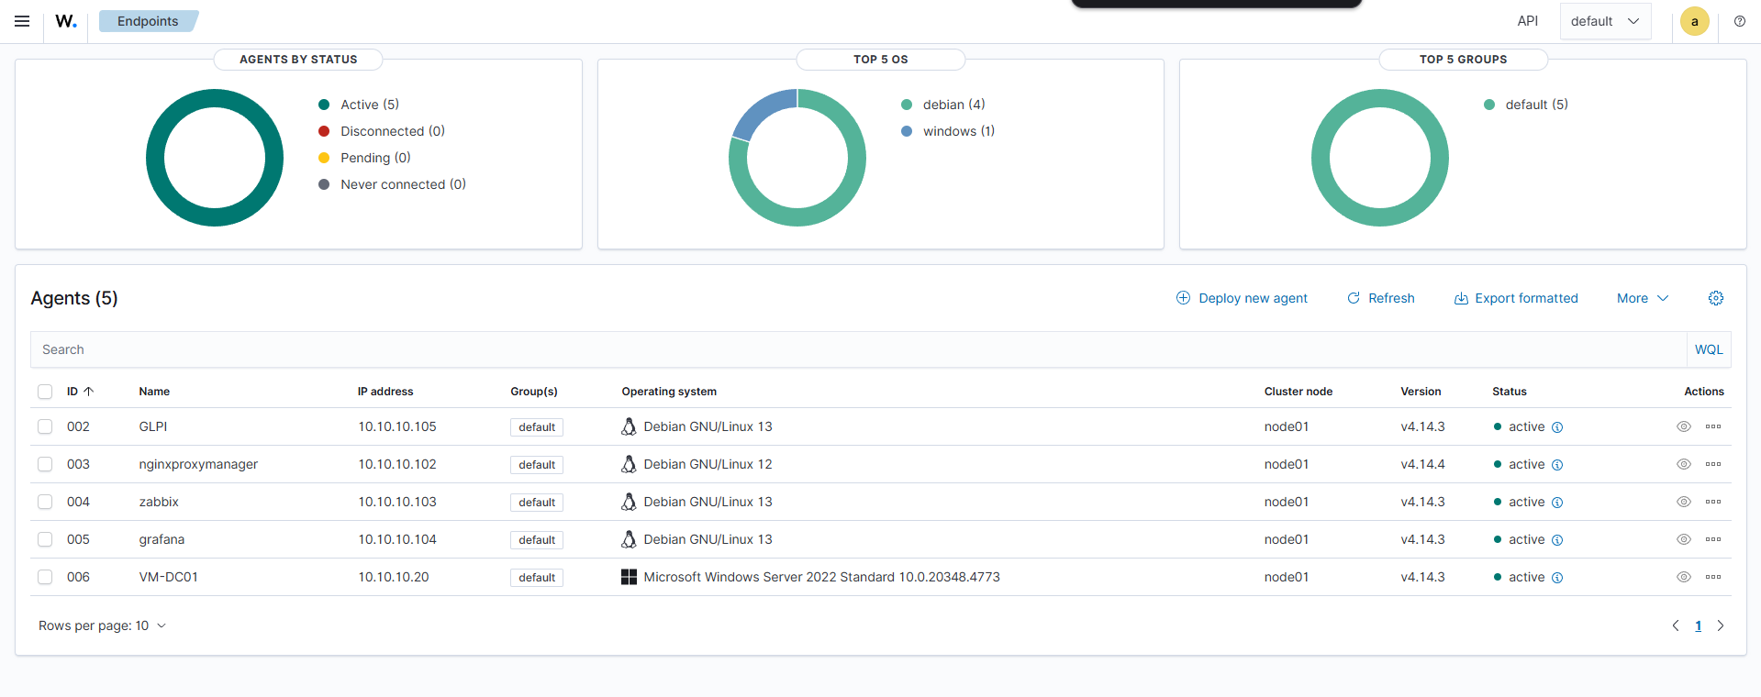The height and width of the screenshot is (697, 1761).
Task: Go to next page arrow
Action: click(x=1721, y=625)
